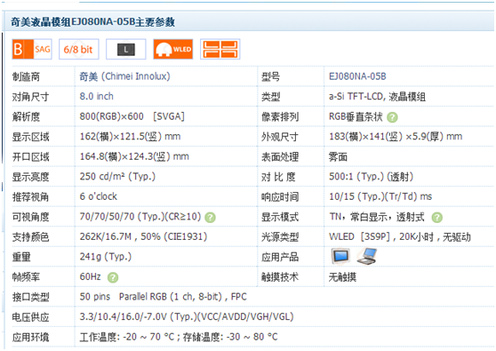Click the orange stripe pixel layout badge
This screenshot has width=496, height=351.
pyautogui.click(x=220, y=50)
